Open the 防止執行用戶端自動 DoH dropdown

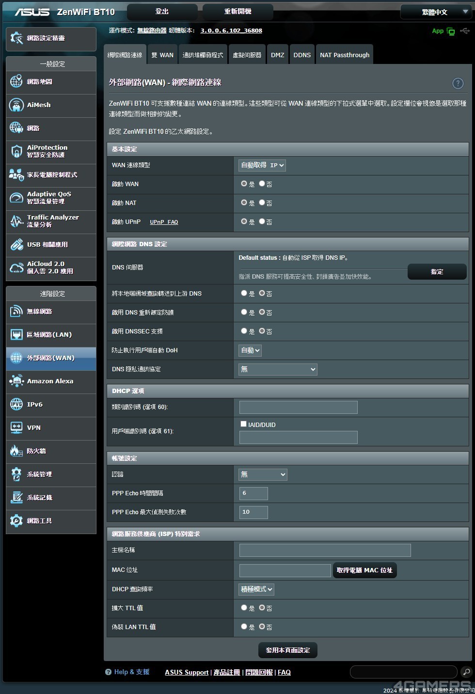tap(250, 350)
